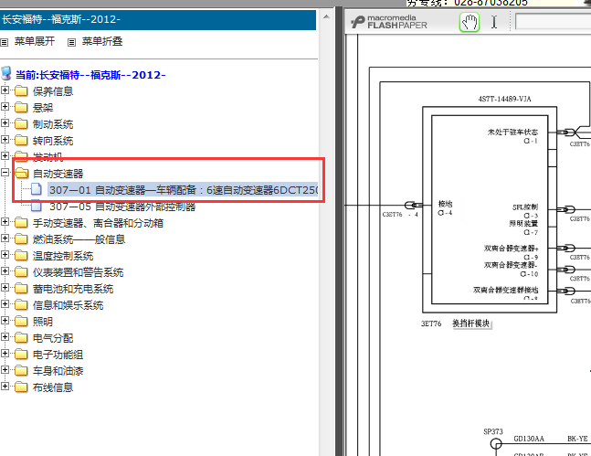Click the document icon for 307—01
The height and width of the screenshot is (456, 591).
(37, 189)
